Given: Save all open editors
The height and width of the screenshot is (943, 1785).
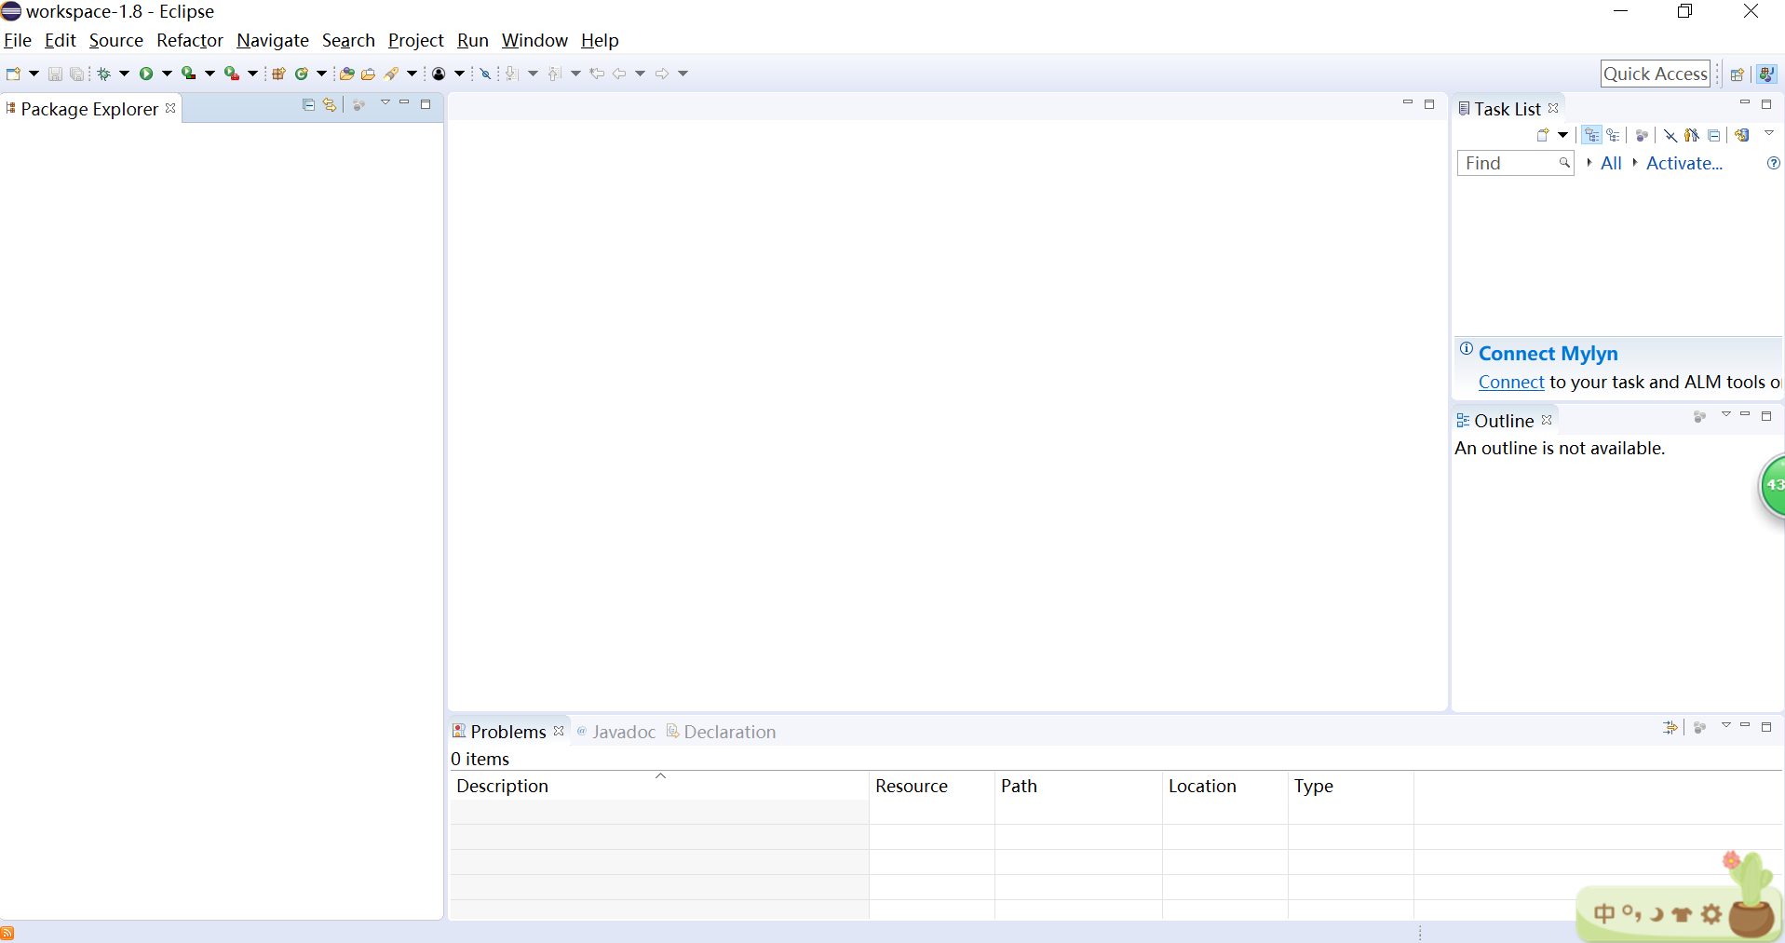Looking at the screenshot, I should (x=76, y=74).
